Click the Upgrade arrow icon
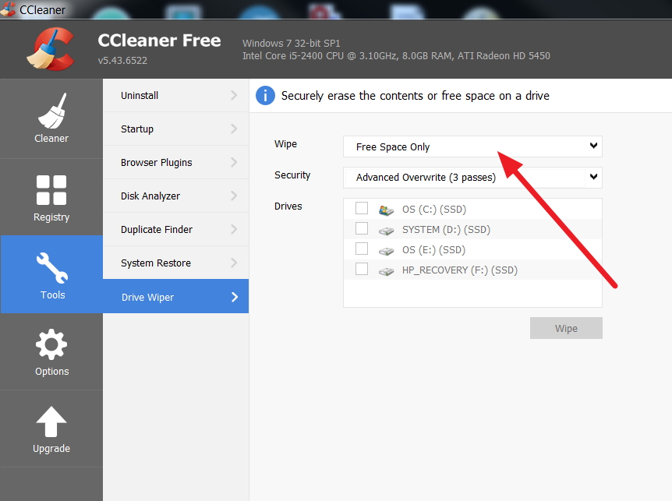 pyautogui.click(x=51, y=422)
